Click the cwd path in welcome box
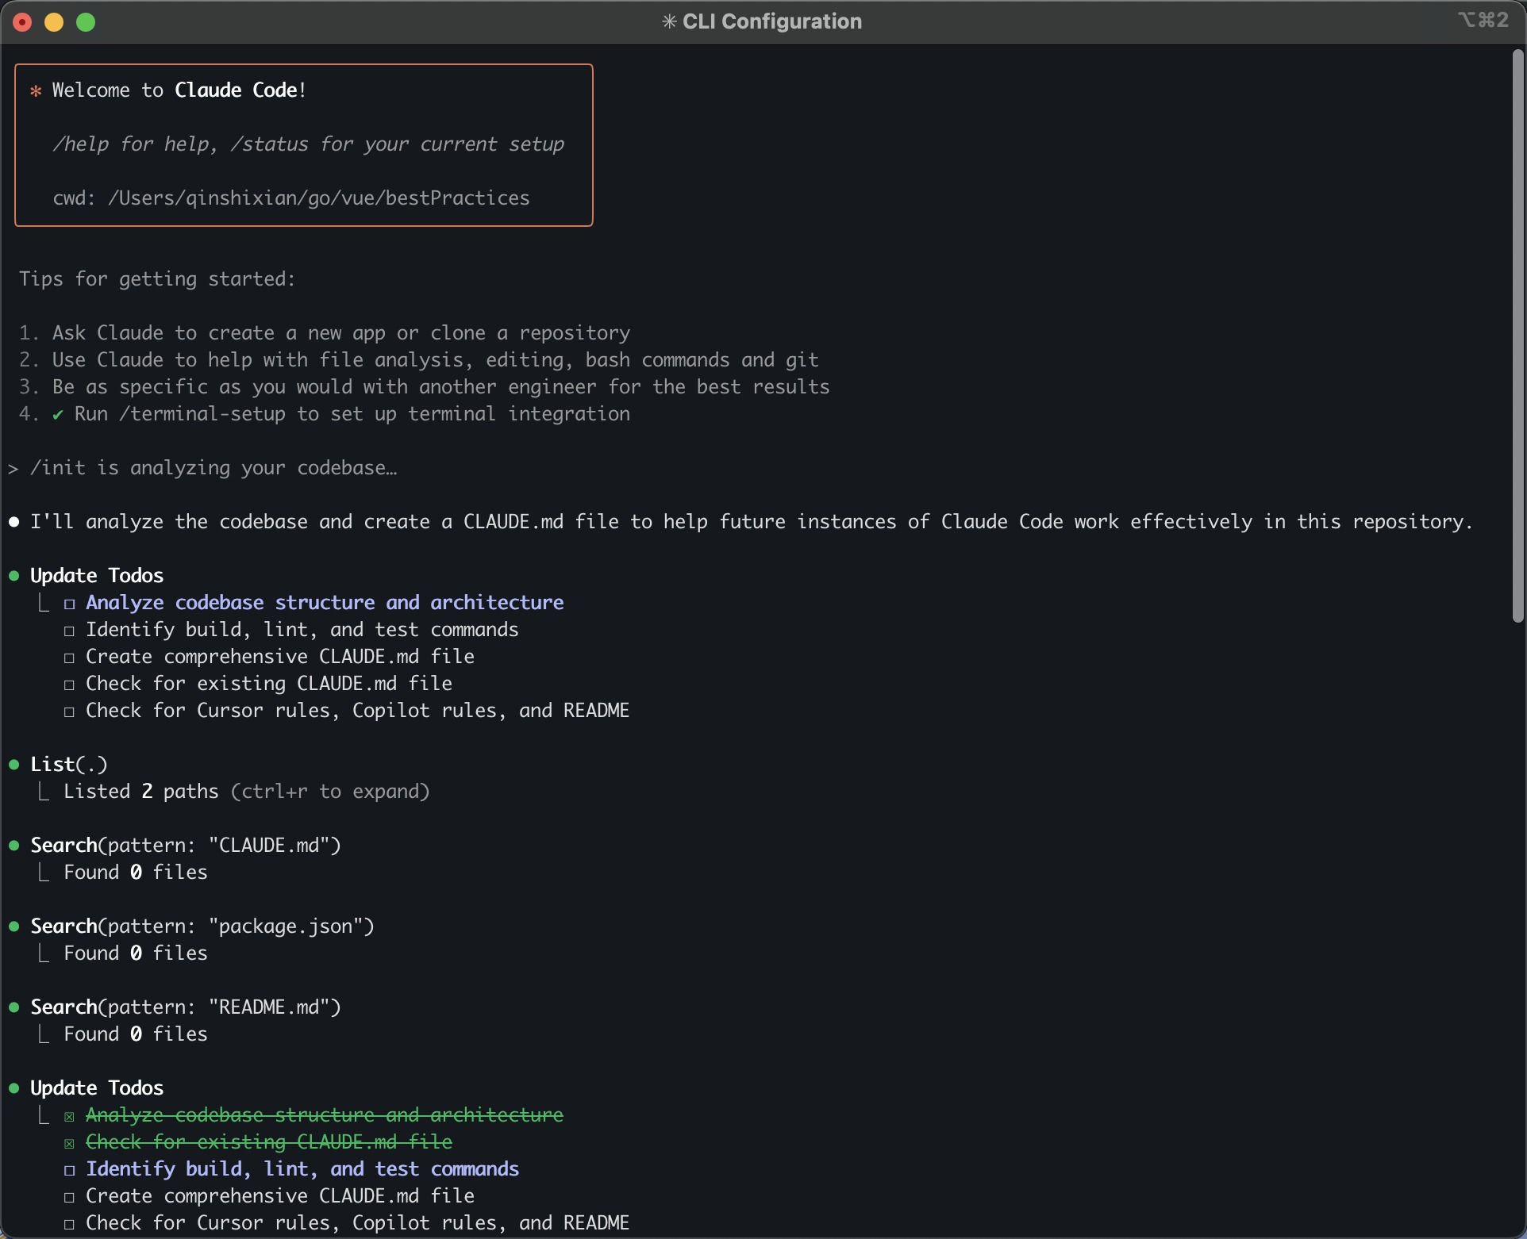 (x=318, y=198)
